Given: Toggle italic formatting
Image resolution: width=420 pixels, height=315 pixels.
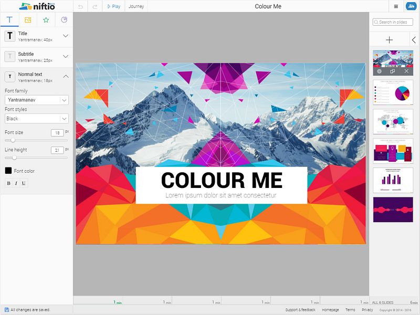Looking at the screenshot, I should click(16, 183).
